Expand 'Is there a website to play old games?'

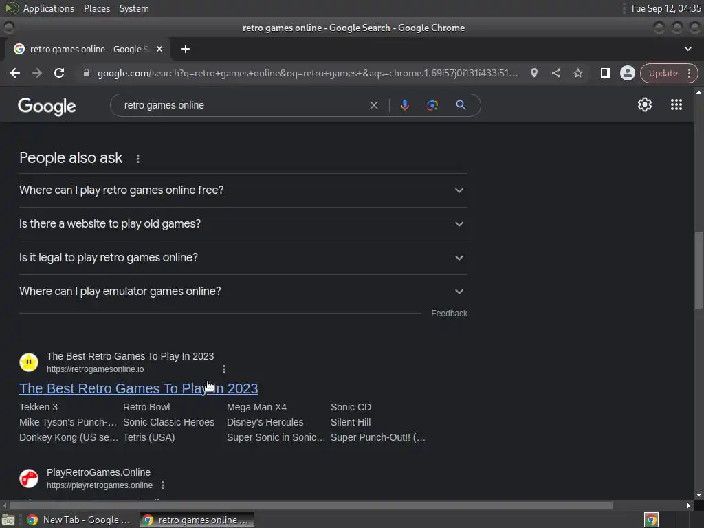pos(243,224)
